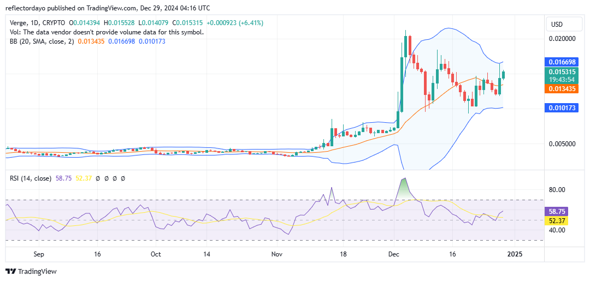Click the high value H0.015528 in header

tap(119, 23)
